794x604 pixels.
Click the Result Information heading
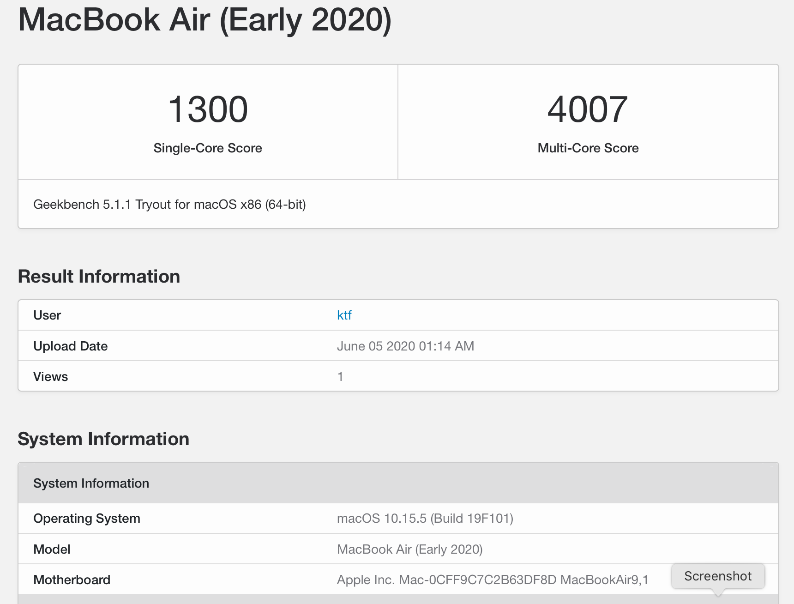tap(99, 276)
